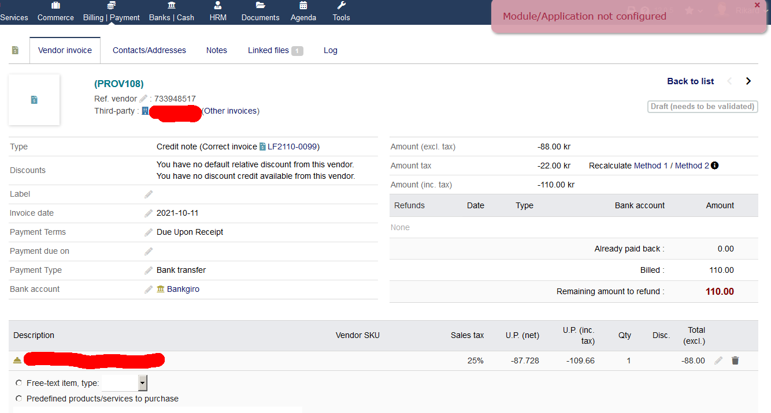771x413 pixels.
Task: Select Predefined products/services to purchase
Action: tap(18, 399)
